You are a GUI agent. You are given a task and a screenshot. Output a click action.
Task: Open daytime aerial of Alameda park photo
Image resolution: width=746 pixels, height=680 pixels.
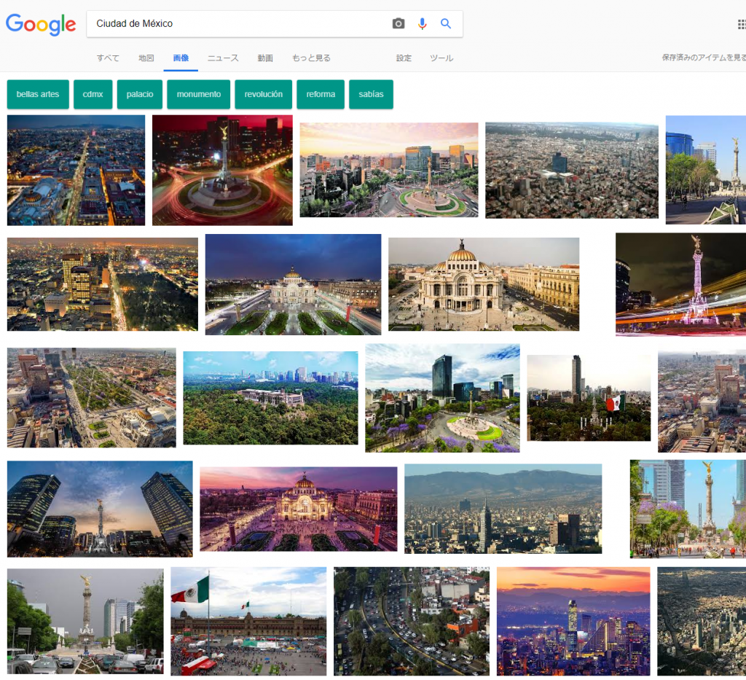[91, 398]
